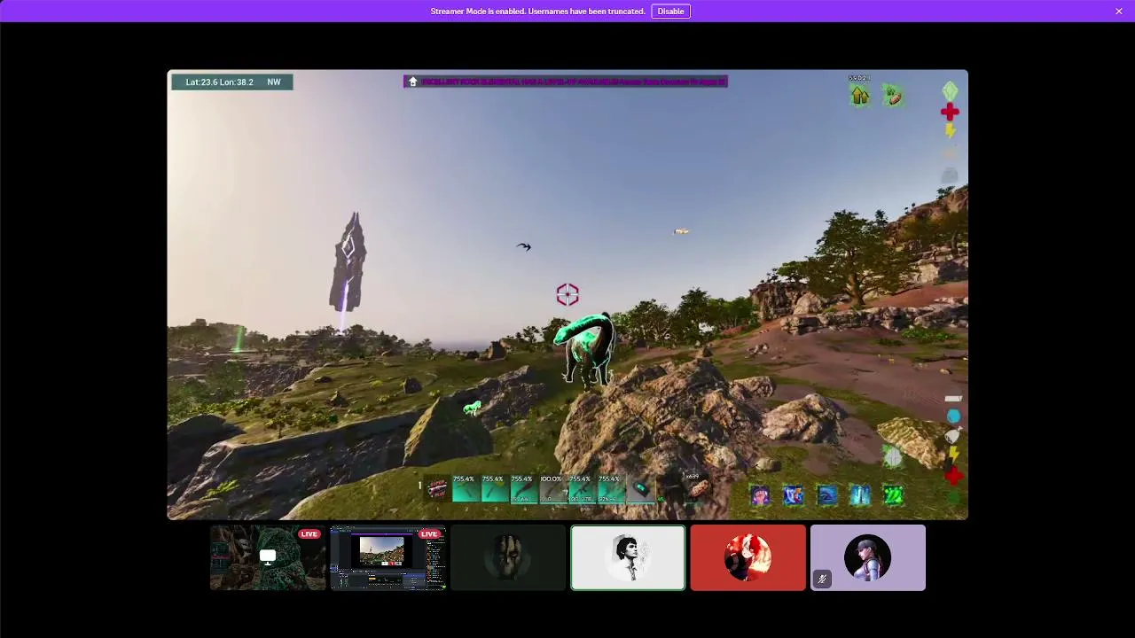Click the Lat/Lon coordinates readout
The width and height of the screenshot is (1135, 638).
coord(219,82)
